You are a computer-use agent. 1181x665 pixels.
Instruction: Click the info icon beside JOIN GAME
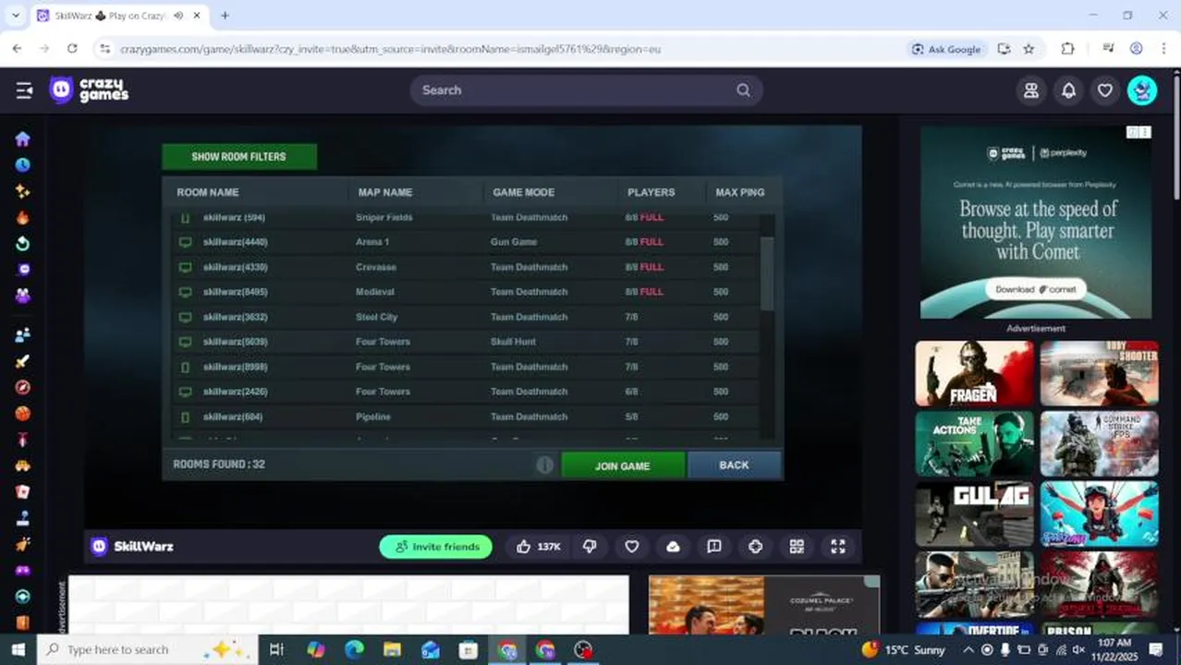point(545,465)
